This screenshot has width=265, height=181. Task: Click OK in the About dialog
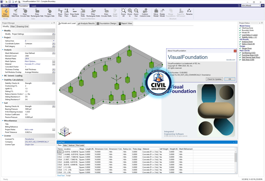pos(230,79)
